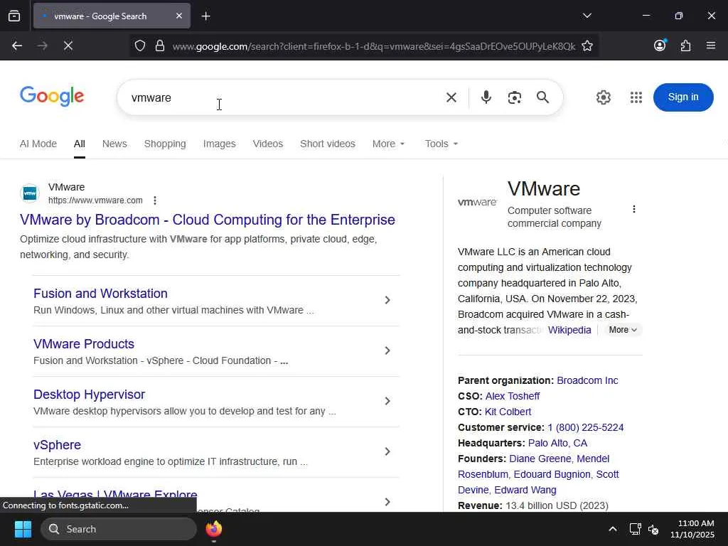Image resolution: width=728 pixels, height=546 pixels.
Task: Click the address bar URL
Action: click(374, 46)
